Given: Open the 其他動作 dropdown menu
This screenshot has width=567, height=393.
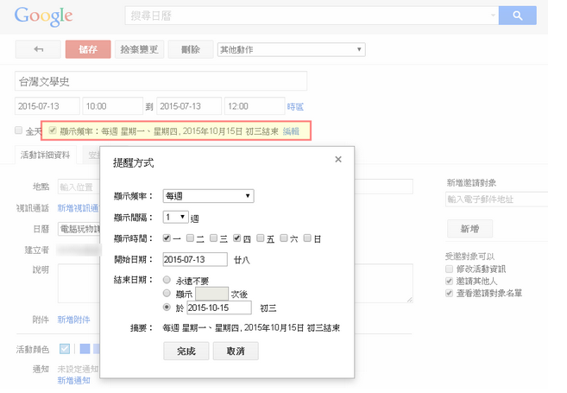Looking at the screenshot, I should [x=290, y=49].
